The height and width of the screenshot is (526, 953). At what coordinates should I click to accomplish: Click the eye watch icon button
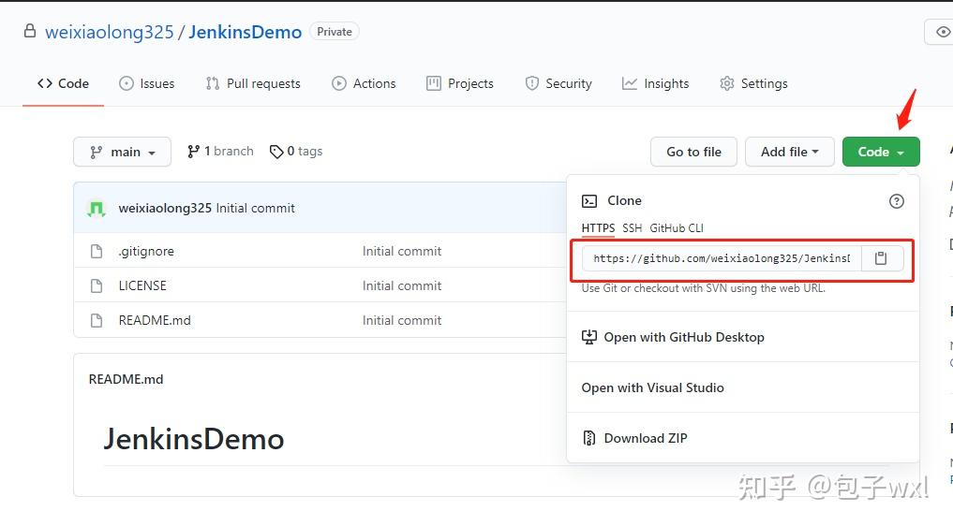click(x=941, y=32)
